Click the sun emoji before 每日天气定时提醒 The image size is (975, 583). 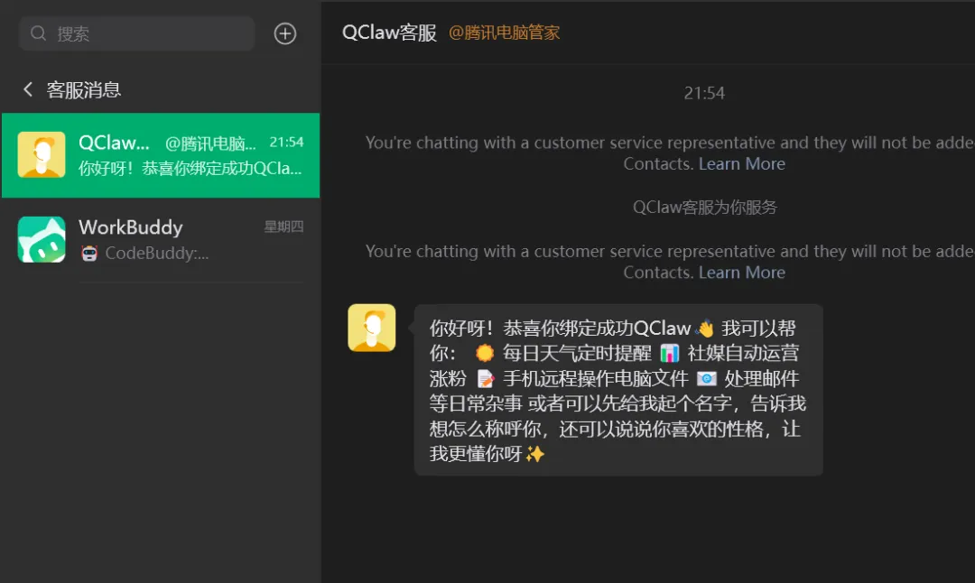coord(485,354)
